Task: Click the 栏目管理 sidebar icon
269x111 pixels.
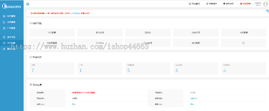Action: pyautogui.click(x=4, y=16)
